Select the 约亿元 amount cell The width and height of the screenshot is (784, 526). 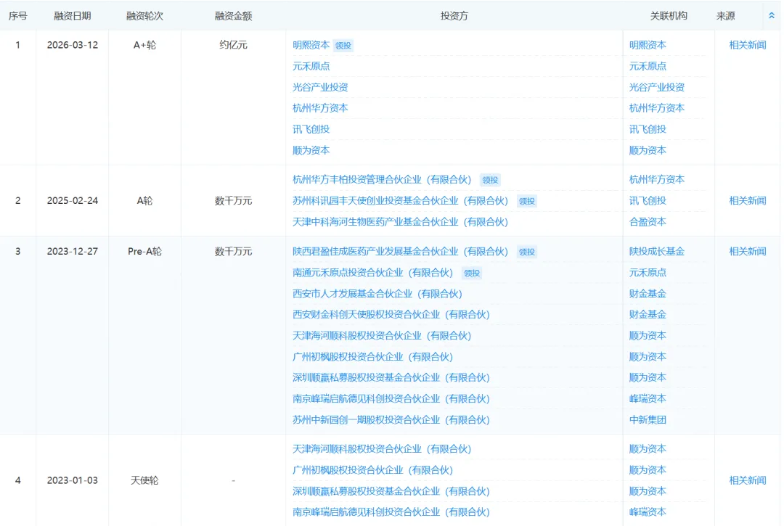click(x=233, y=45)
